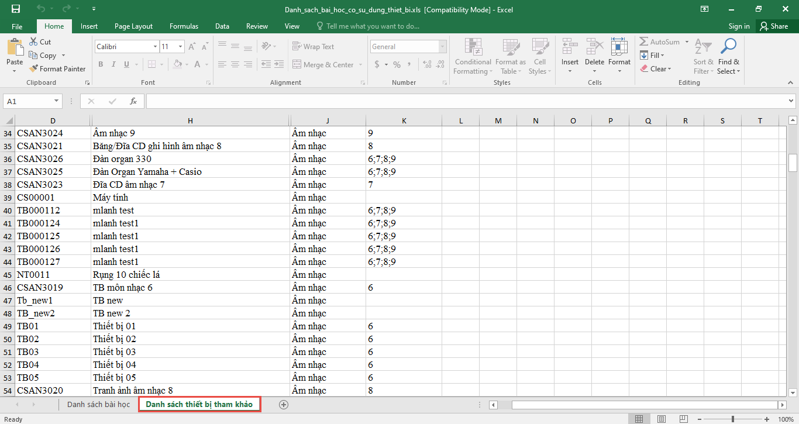The width and height of the screenshot is (799, 424).
Task: Toggle Wrap Text for cells
Action: (x=313, y=47)
